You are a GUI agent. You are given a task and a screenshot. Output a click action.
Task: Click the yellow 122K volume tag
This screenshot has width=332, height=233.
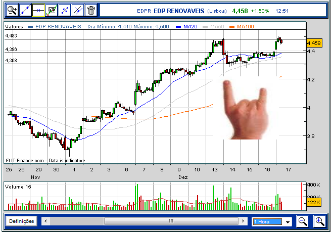[x=314, y=203]
